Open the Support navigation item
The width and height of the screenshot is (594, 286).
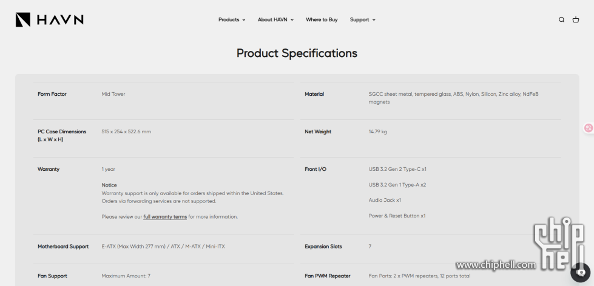coord(359,20)
